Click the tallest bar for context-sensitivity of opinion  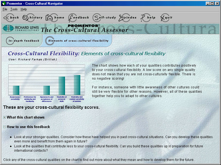[x=77, y=85]
